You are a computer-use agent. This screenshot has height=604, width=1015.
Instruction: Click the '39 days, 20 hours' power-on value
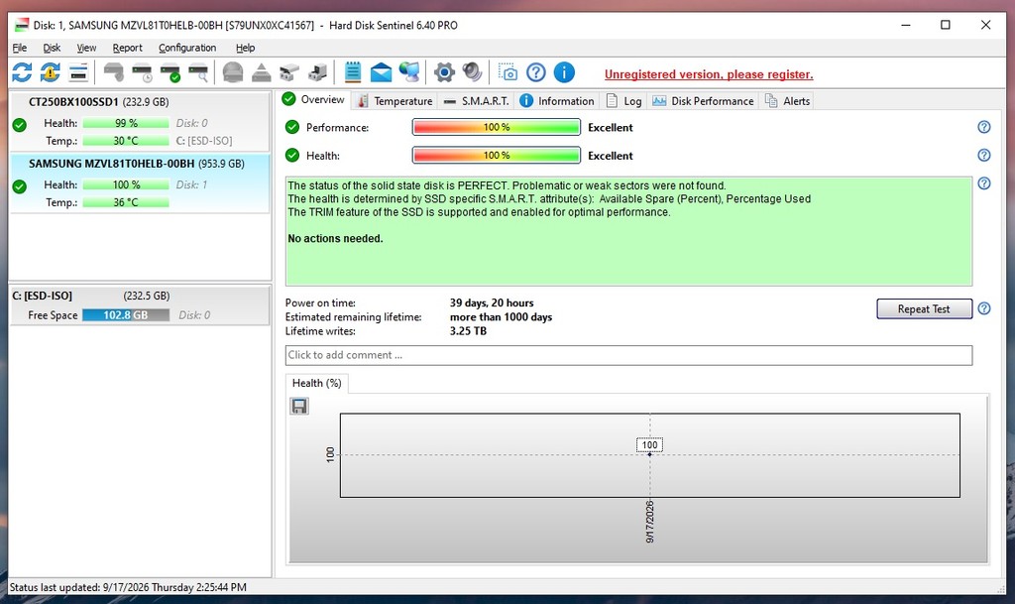(x=492, y=302)
